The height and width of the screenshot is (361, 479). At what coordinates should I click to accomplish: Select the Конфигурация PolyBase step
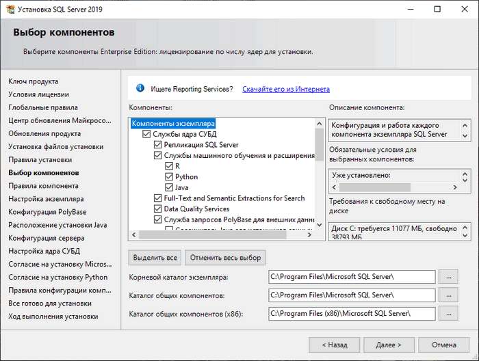pyautogui.click(x=47, y=212)
